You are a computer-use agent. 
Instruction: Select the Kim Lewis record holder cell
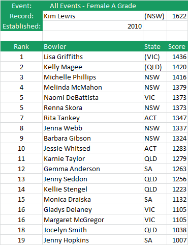92,16
